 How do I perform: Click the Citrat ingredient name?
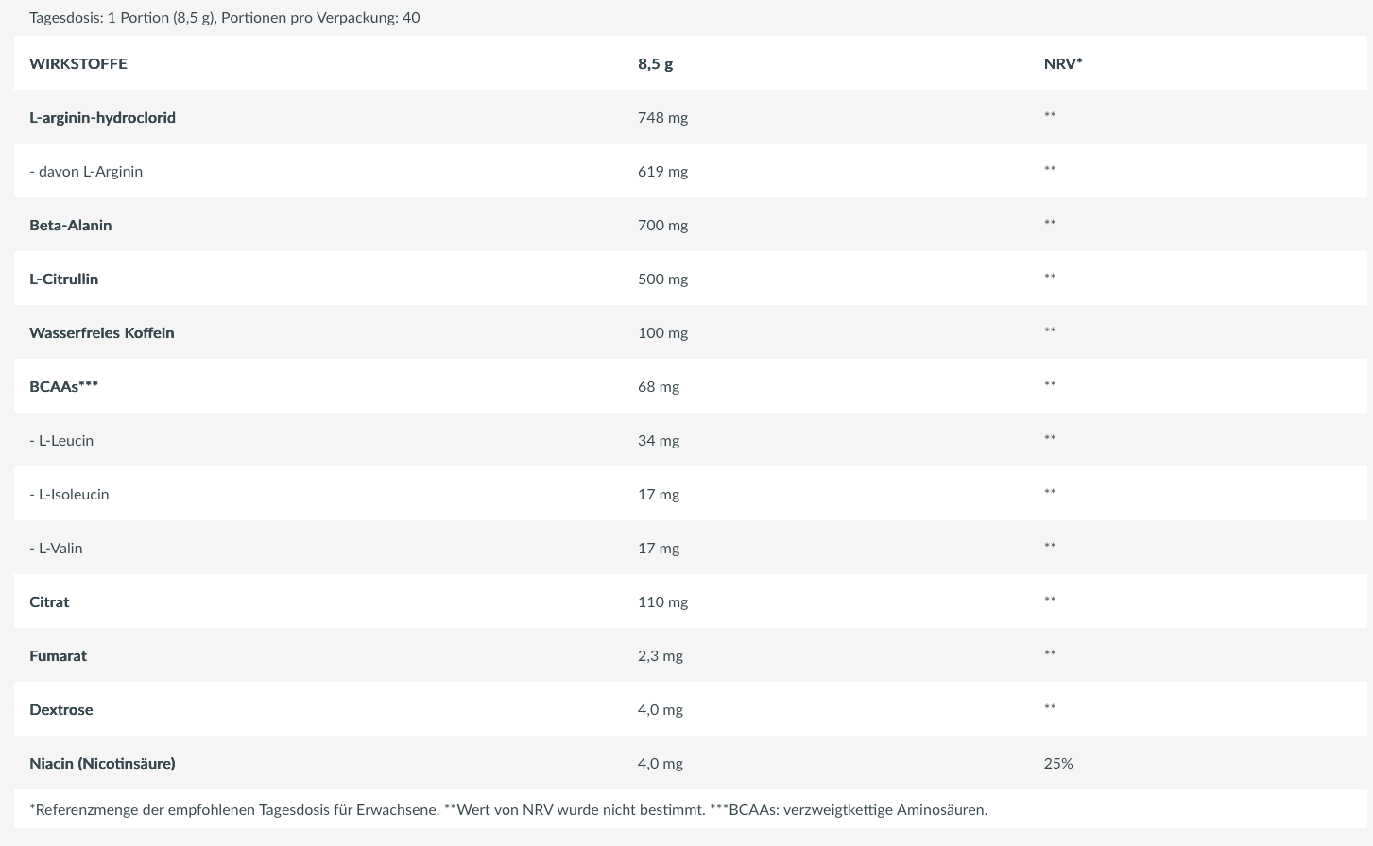(x=49, y=601)
